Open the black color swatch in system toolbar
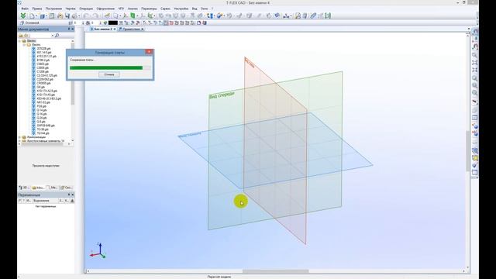The height and width of the screenshot is (279, 496). (113, 22)
